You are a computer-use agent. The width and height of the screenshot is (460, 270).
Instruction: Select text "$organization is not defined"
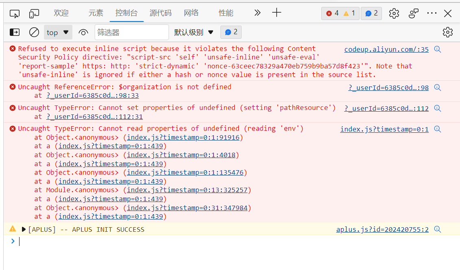click(175, 87)
